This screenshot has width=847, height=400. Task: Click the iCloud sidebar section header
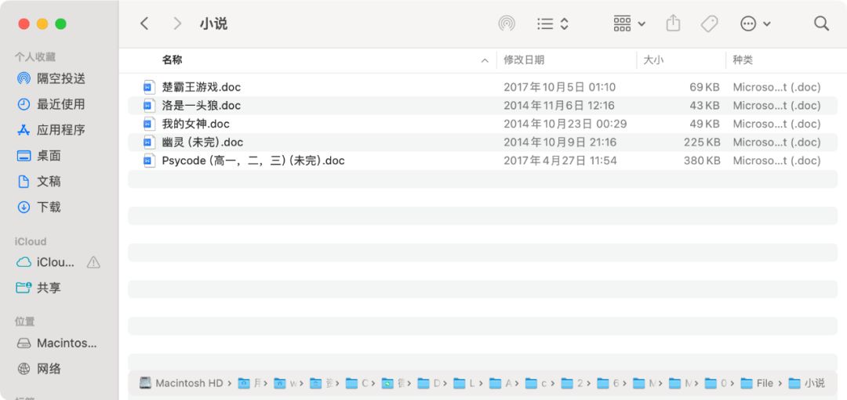pyautogui.click(x=31, y=242)
